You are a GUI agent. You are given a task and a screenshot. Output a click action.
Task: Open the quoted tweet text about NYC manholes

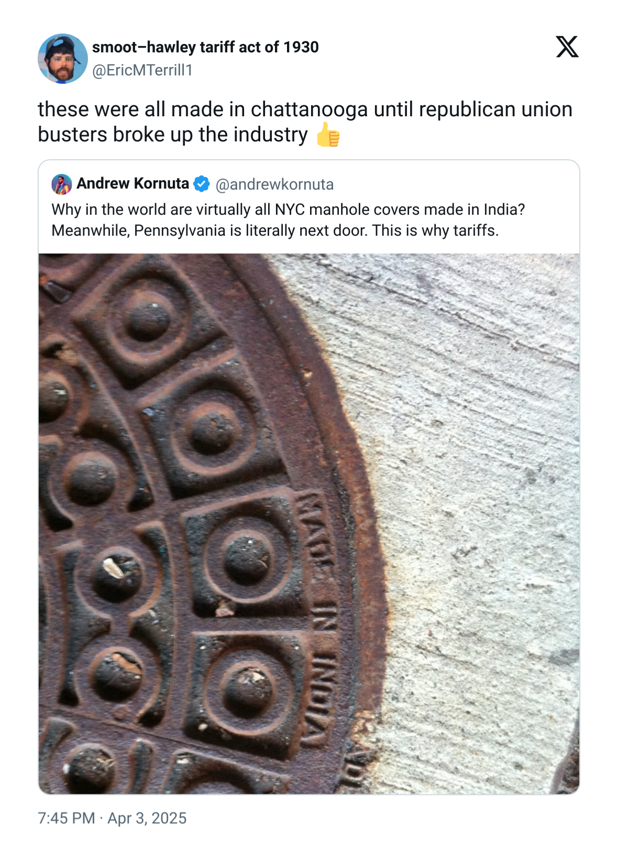pyautogui.click(x=288, y=220)
